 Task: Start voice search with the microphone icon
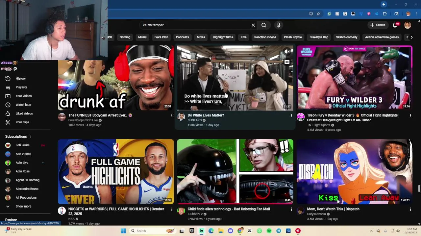pyautogui.click(x=279, y=25)
